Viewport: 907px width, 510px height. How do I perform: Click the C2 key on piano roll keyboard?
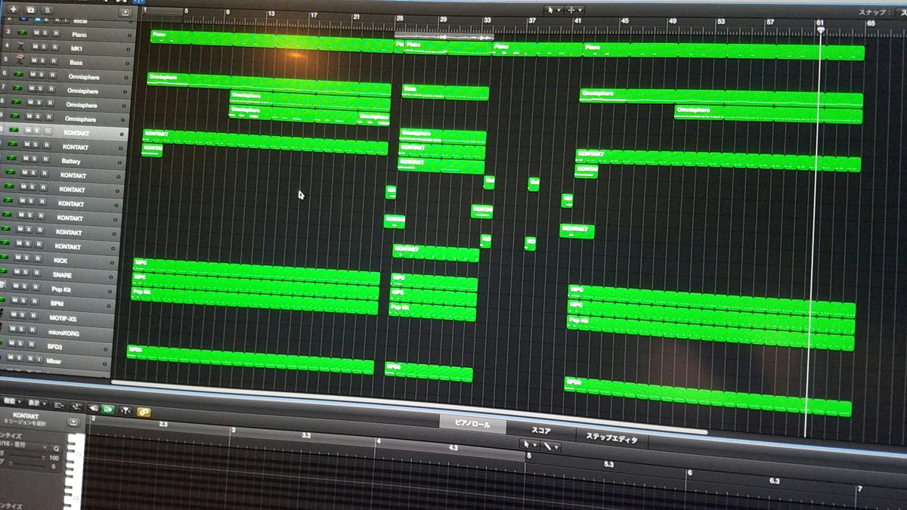73,499
